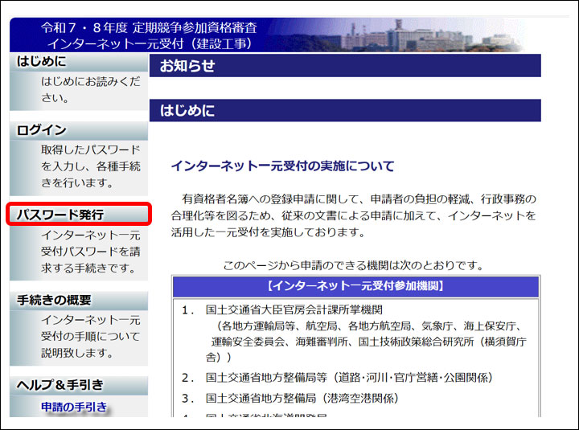Image resolution: width=579 pixels, height=430 pixels.
Task: Open the ヘルプ＆手引き menu heading
Action: 79,385
